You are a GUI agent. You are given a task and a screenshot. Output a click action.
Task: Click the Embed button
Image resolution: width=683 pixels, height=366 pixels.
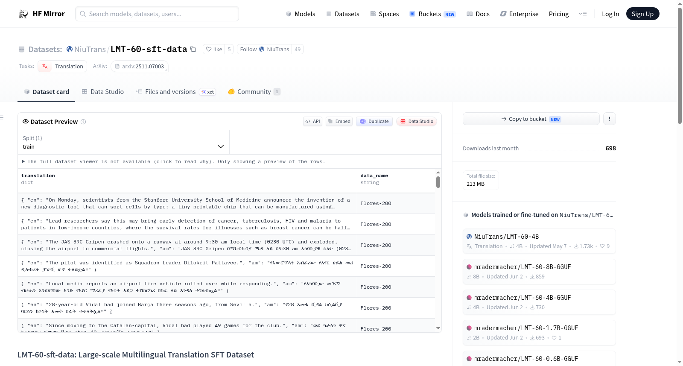(339, 121)
